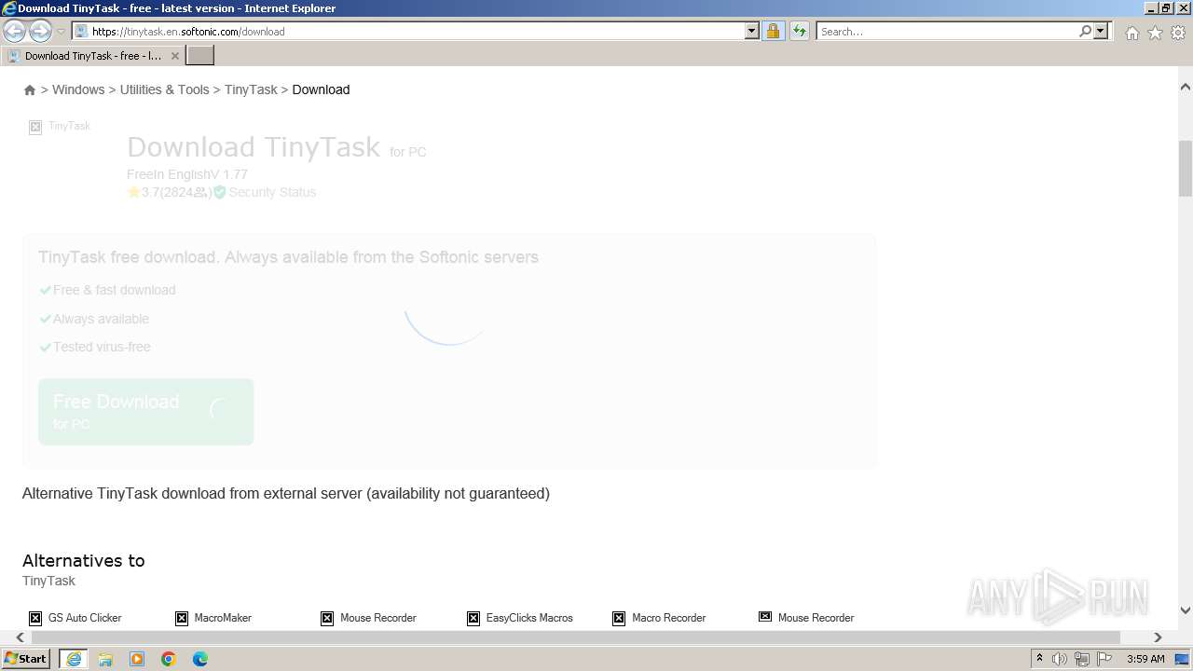Open File Explorer from the taskbar
The height and width of the screenshot is (671, 1193).
click(x=105, y=659)
